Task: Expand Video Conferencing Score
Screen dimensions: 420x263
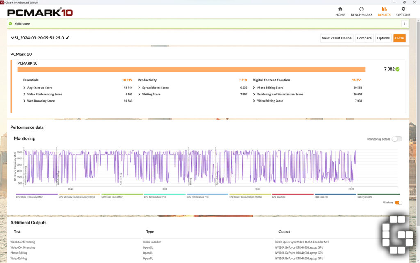Action: tap(24, 94)
